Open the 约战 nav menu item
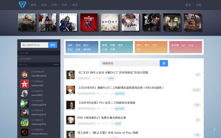Image resolution: width=221 pixels, height=138 pixels. (x=65, y=5)
